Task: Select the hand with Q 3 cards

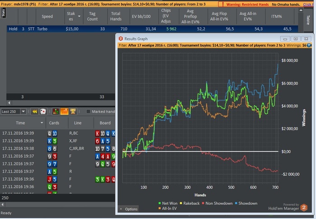Action: coord(58,187)
